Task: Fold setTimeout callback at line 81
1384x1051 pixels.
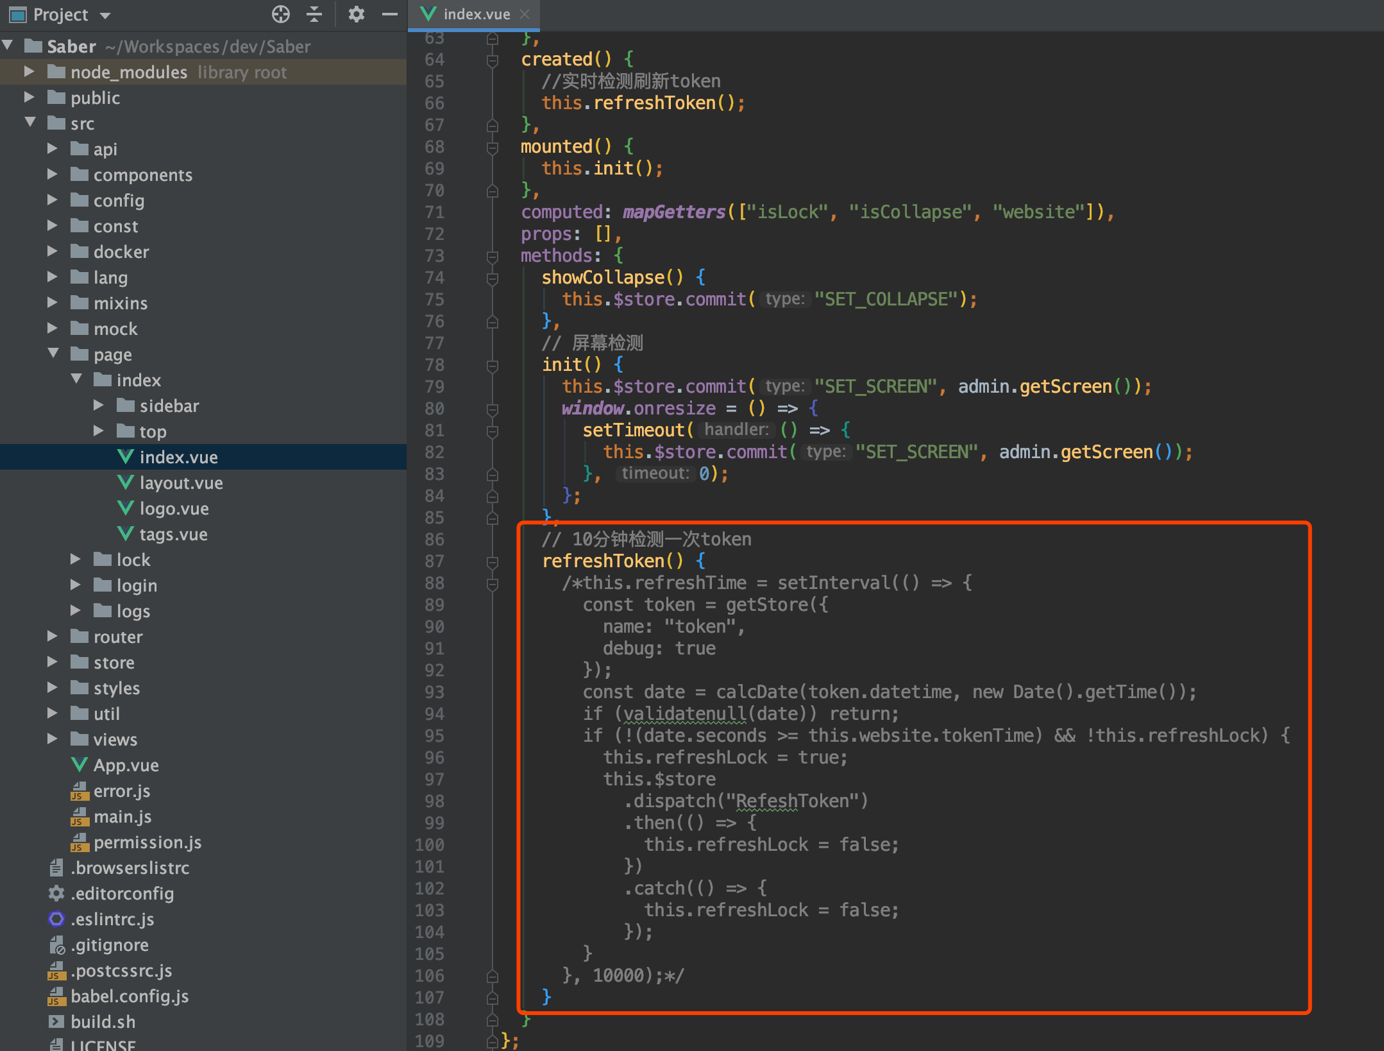Action: click(x=493, y=431)
